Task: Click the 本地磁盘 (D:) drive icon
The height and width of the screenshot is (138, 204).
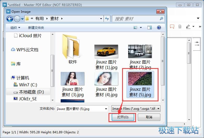Action: [16, 92]
